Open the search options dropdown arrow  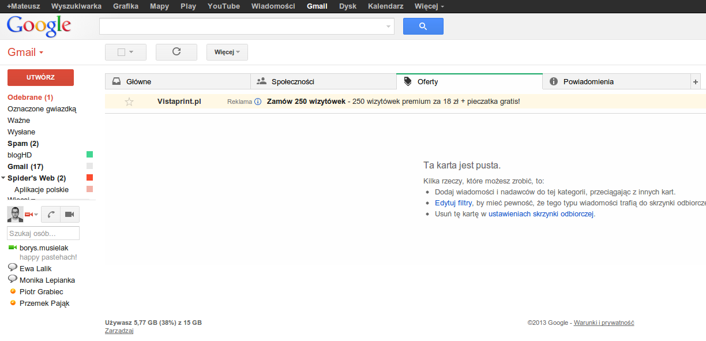(x=388, y=27)
